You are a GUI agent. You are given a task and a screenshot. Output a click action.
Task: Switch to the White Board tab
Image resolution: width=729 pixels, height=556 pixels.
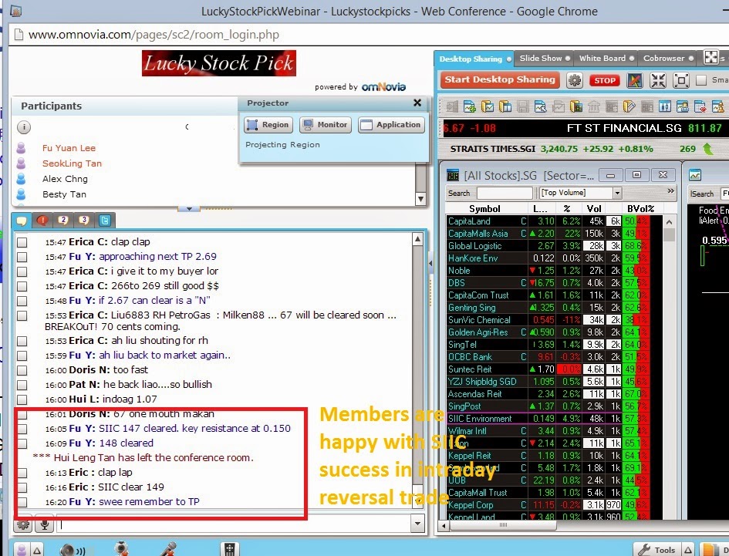606,59
